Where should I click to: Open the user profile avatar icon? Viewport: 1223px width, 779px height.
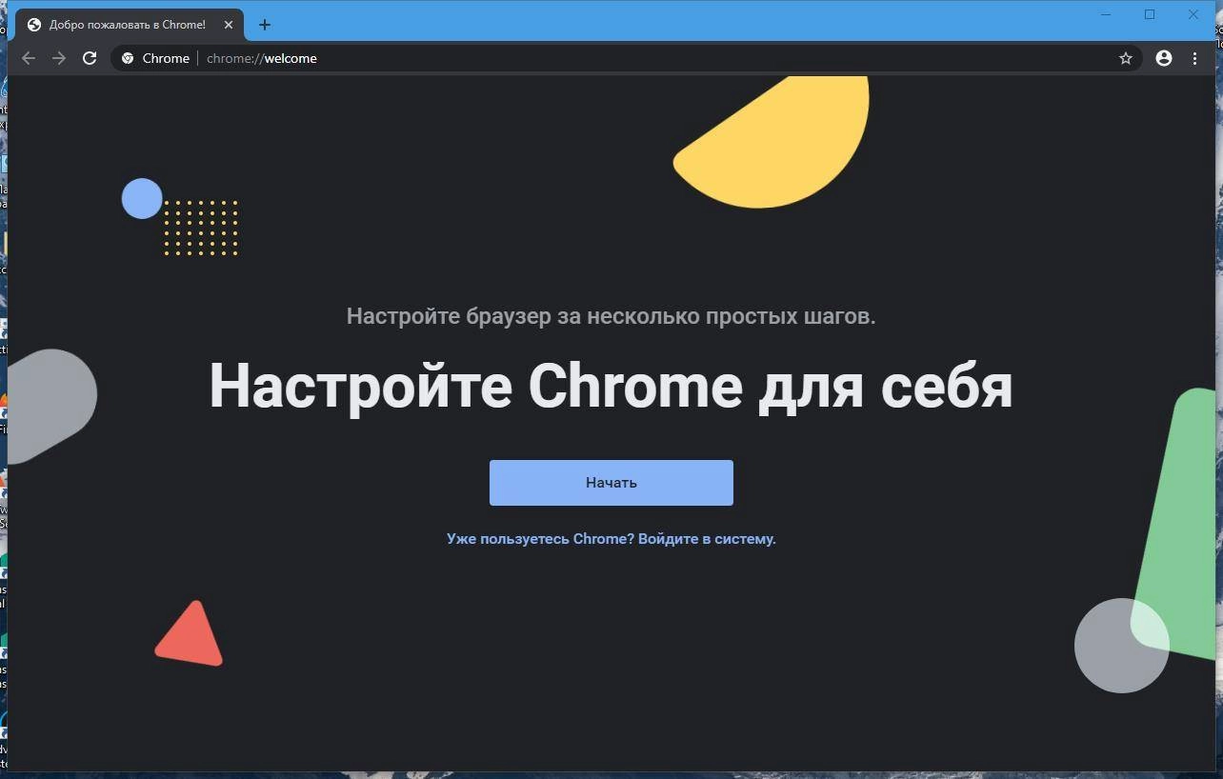[1163, 58]
